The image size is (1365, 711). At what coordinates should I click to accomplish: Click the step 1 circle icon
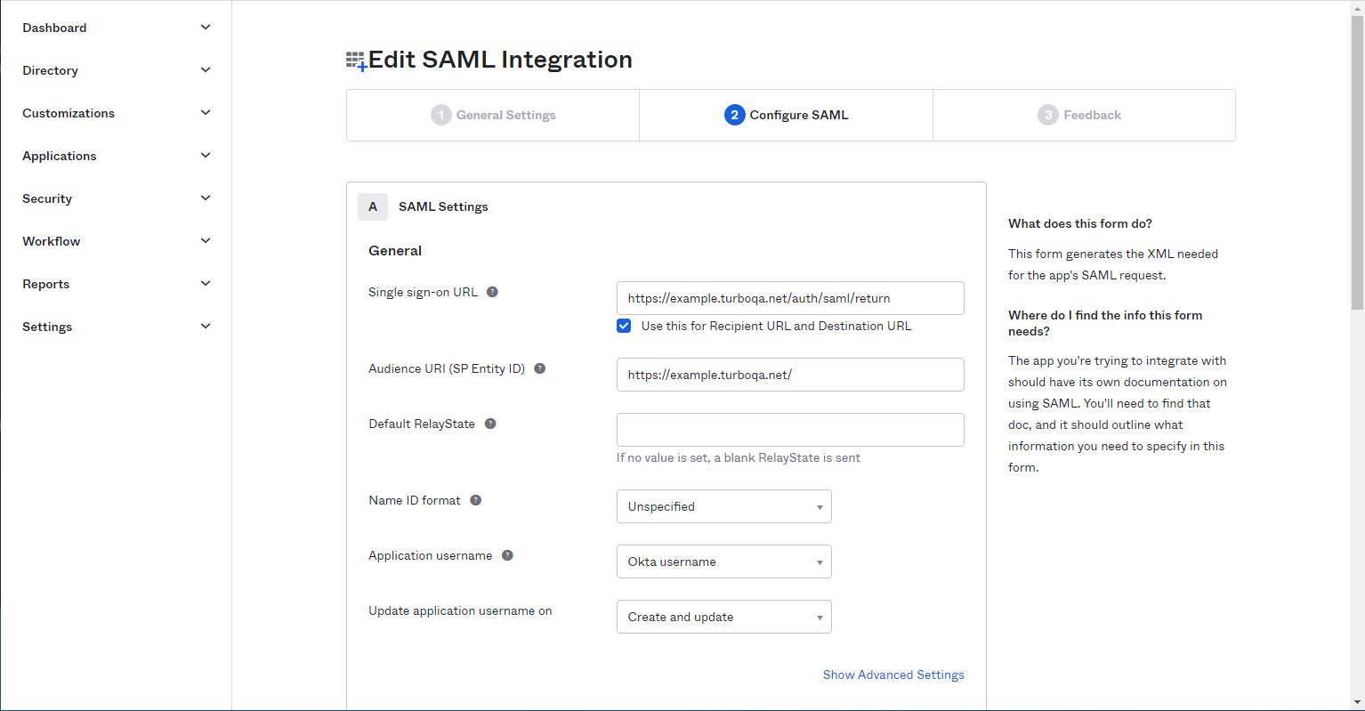[441, 115]
